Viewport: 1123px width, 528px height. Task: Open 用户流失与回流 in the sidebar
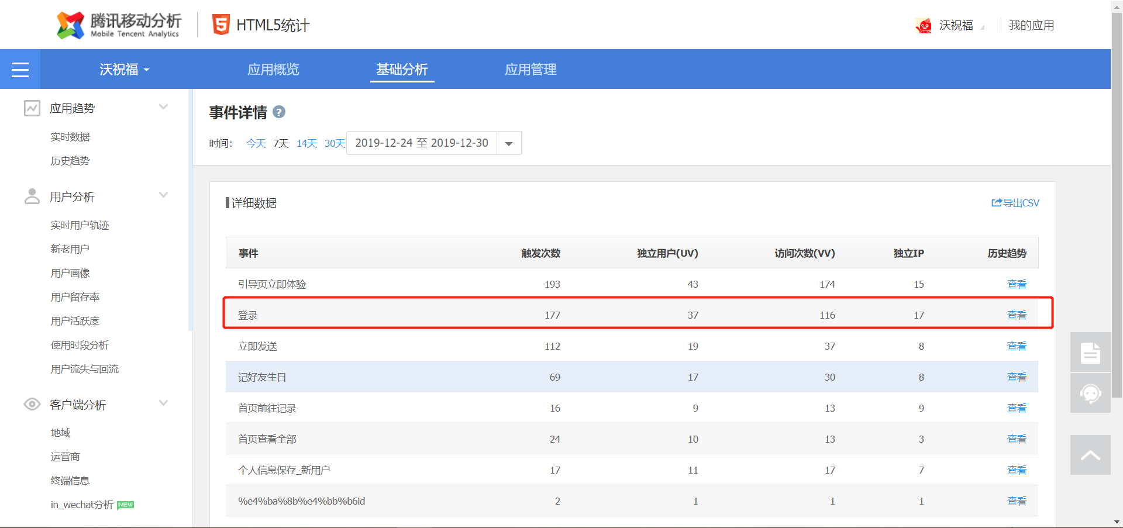click(x=85, y=369)
